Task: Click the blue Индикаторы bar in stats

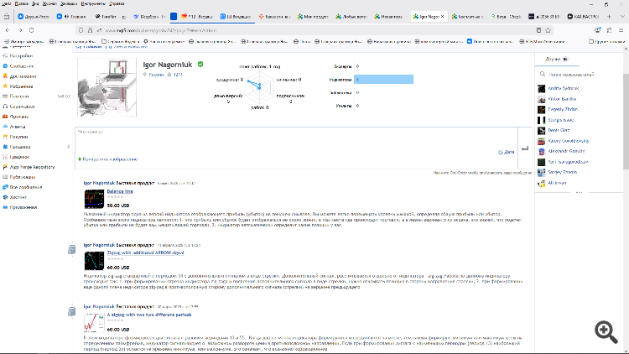Action: (x=383, y=80)
